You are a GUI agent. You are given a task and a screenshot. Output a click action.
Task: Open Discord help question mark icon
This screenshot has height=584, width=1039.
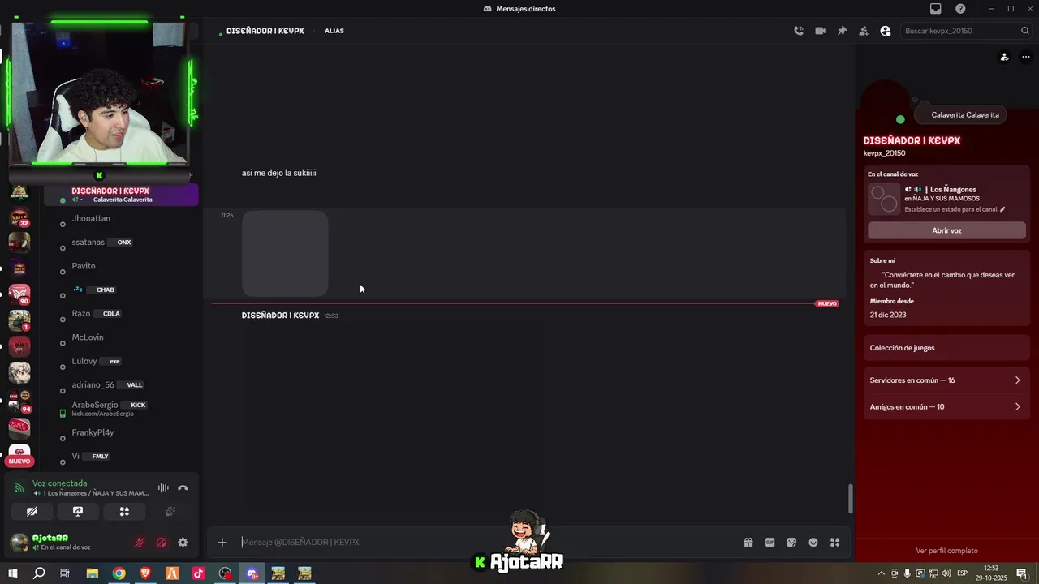click(960, 9)
